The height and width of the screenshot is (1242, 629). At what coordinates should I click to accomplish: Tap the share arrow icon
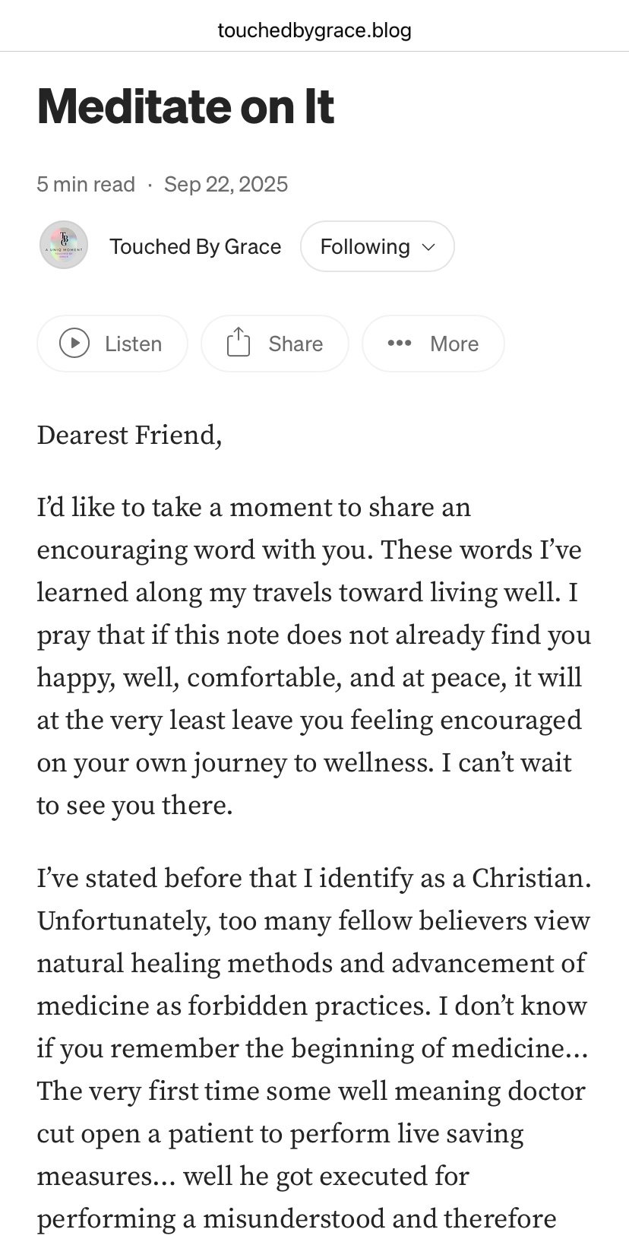(x=239, y=343)
